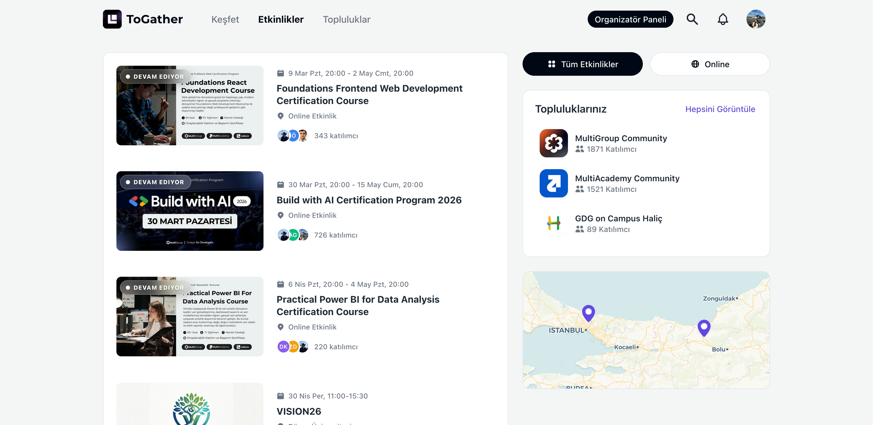Open the search magnifier icon
Image resolution: width=873 pixels, height=425 pixels.
[692, 19]
